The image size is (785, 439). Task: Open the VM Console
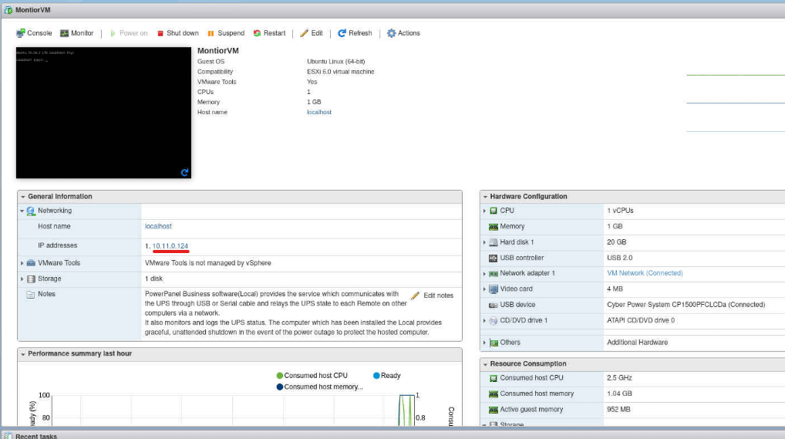click(34, 33)
